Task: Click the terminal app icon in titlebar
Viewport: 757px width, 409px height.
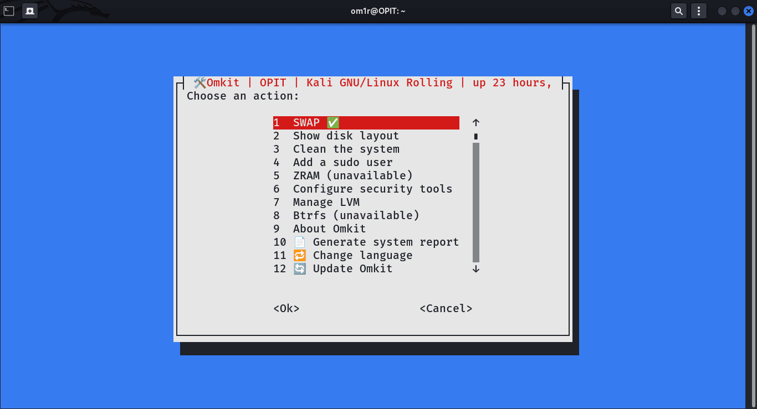Action: click(x=9, y=11)
